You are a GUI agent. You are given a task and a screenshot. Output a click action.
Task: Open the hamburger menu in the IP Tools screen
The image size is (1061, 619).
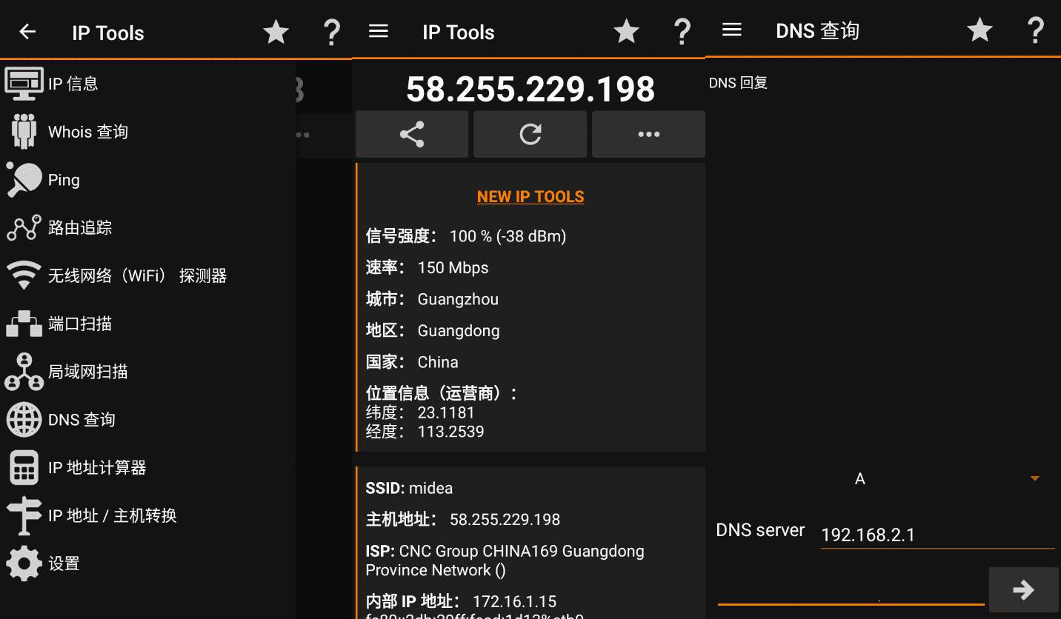379,31
